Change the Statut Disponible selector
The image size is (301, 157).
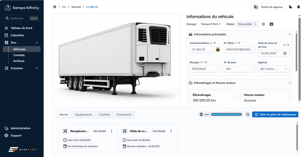pyautogui.click(x=247, y=24)
